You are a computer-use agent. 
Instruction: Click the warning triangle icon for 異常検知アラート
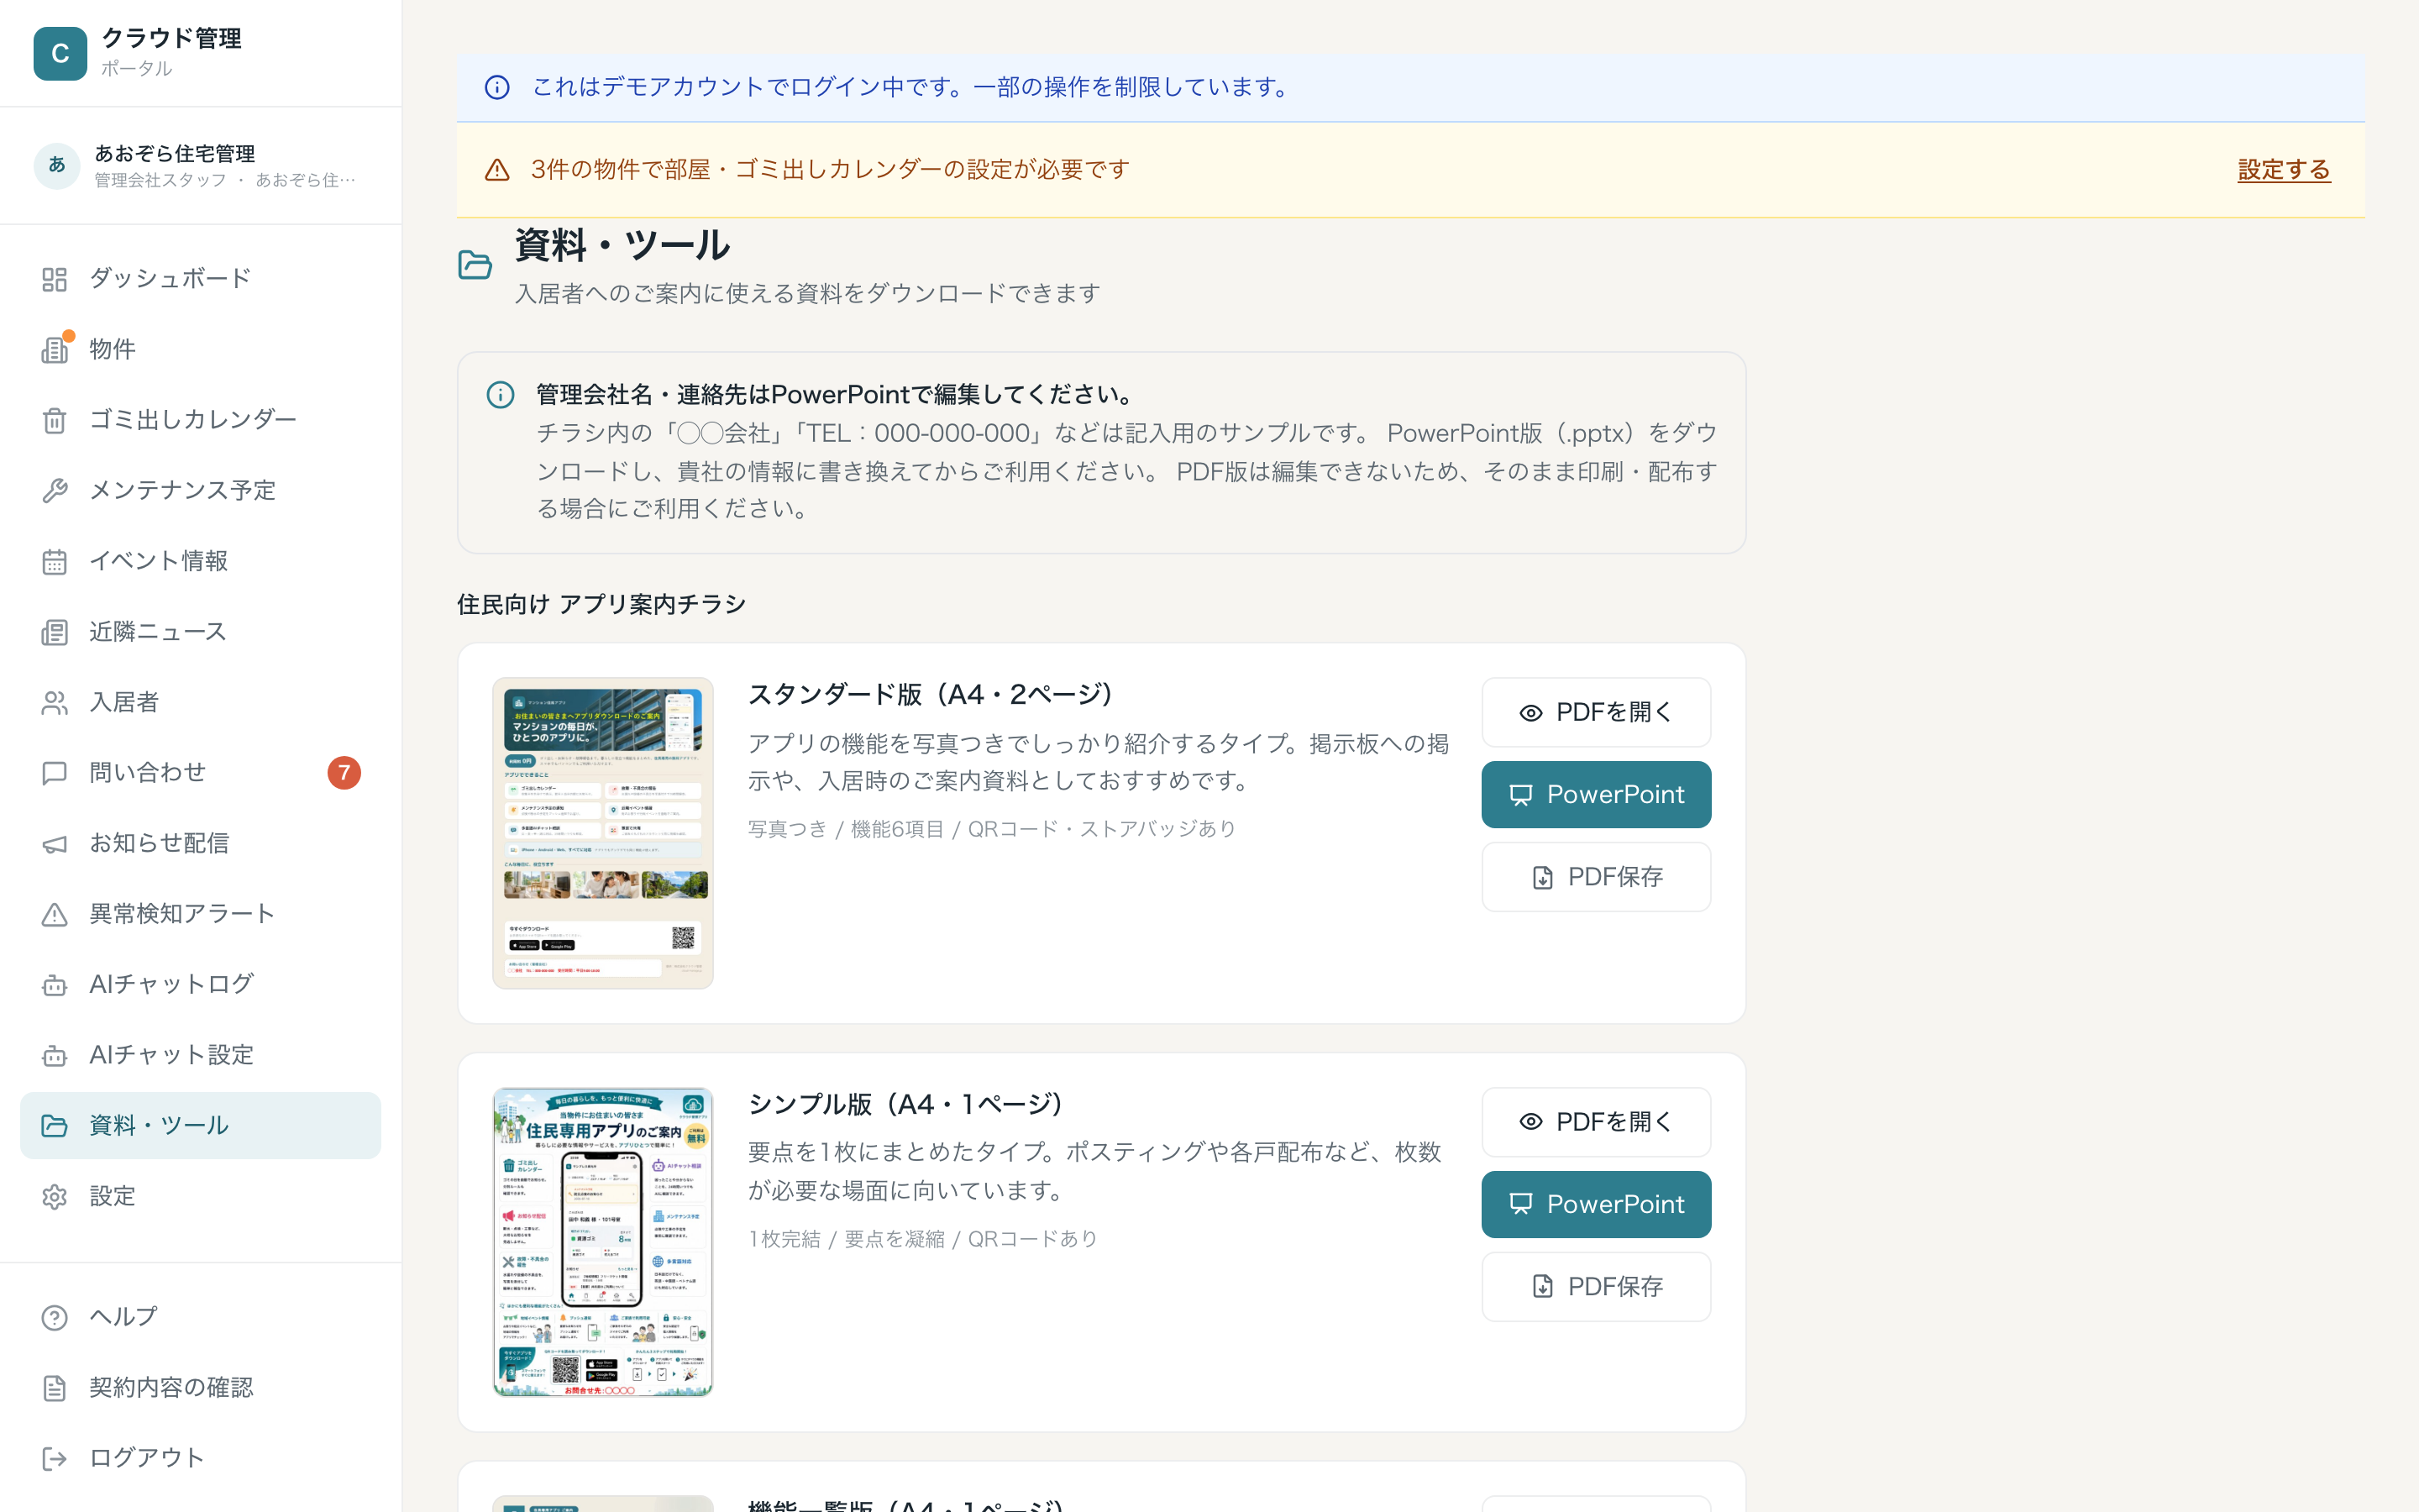(x=54, y=915)
